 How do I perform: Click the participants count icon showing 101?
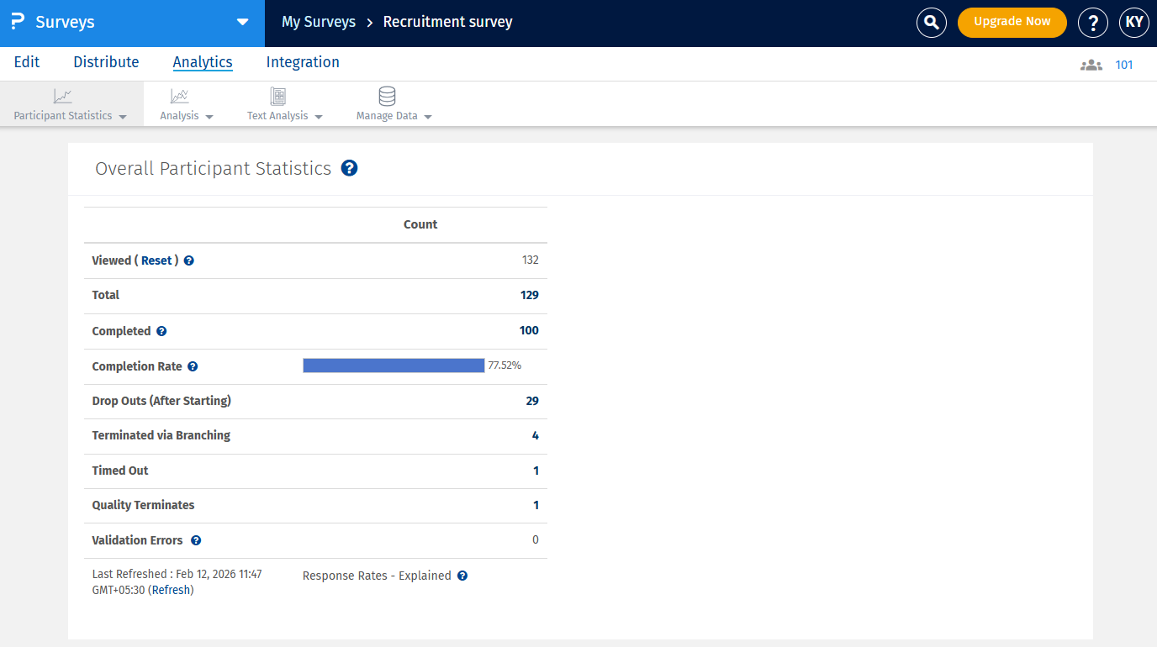(1091, 64)
